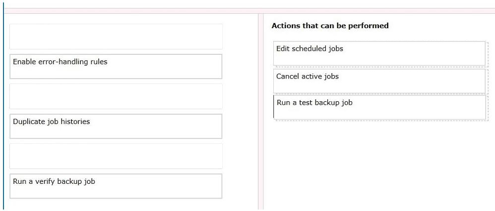Choose the "Run a test backup job" action

click(x=379, y=107)
